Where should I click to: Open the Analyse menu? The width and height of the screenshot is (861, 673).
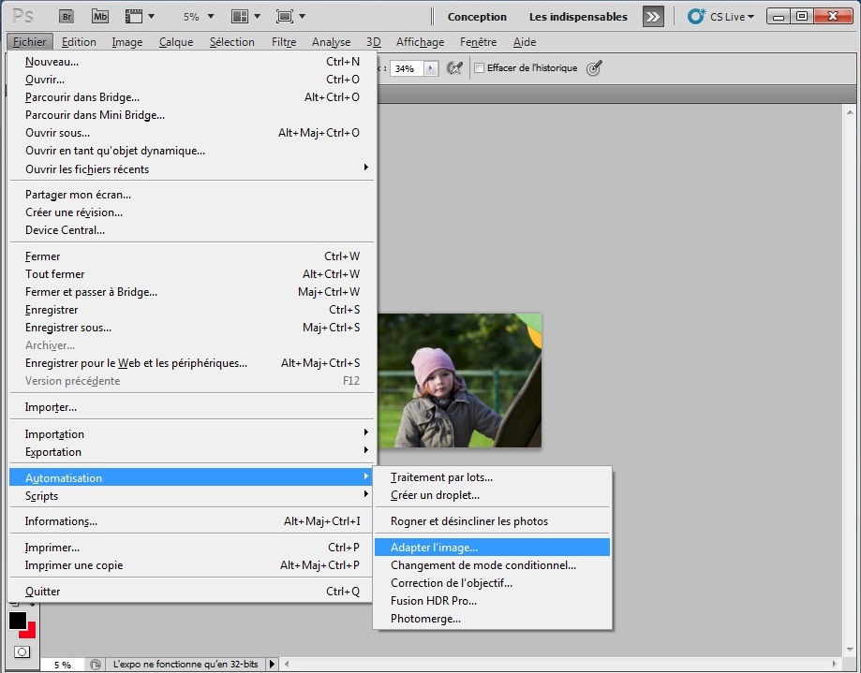pos(331,42)
